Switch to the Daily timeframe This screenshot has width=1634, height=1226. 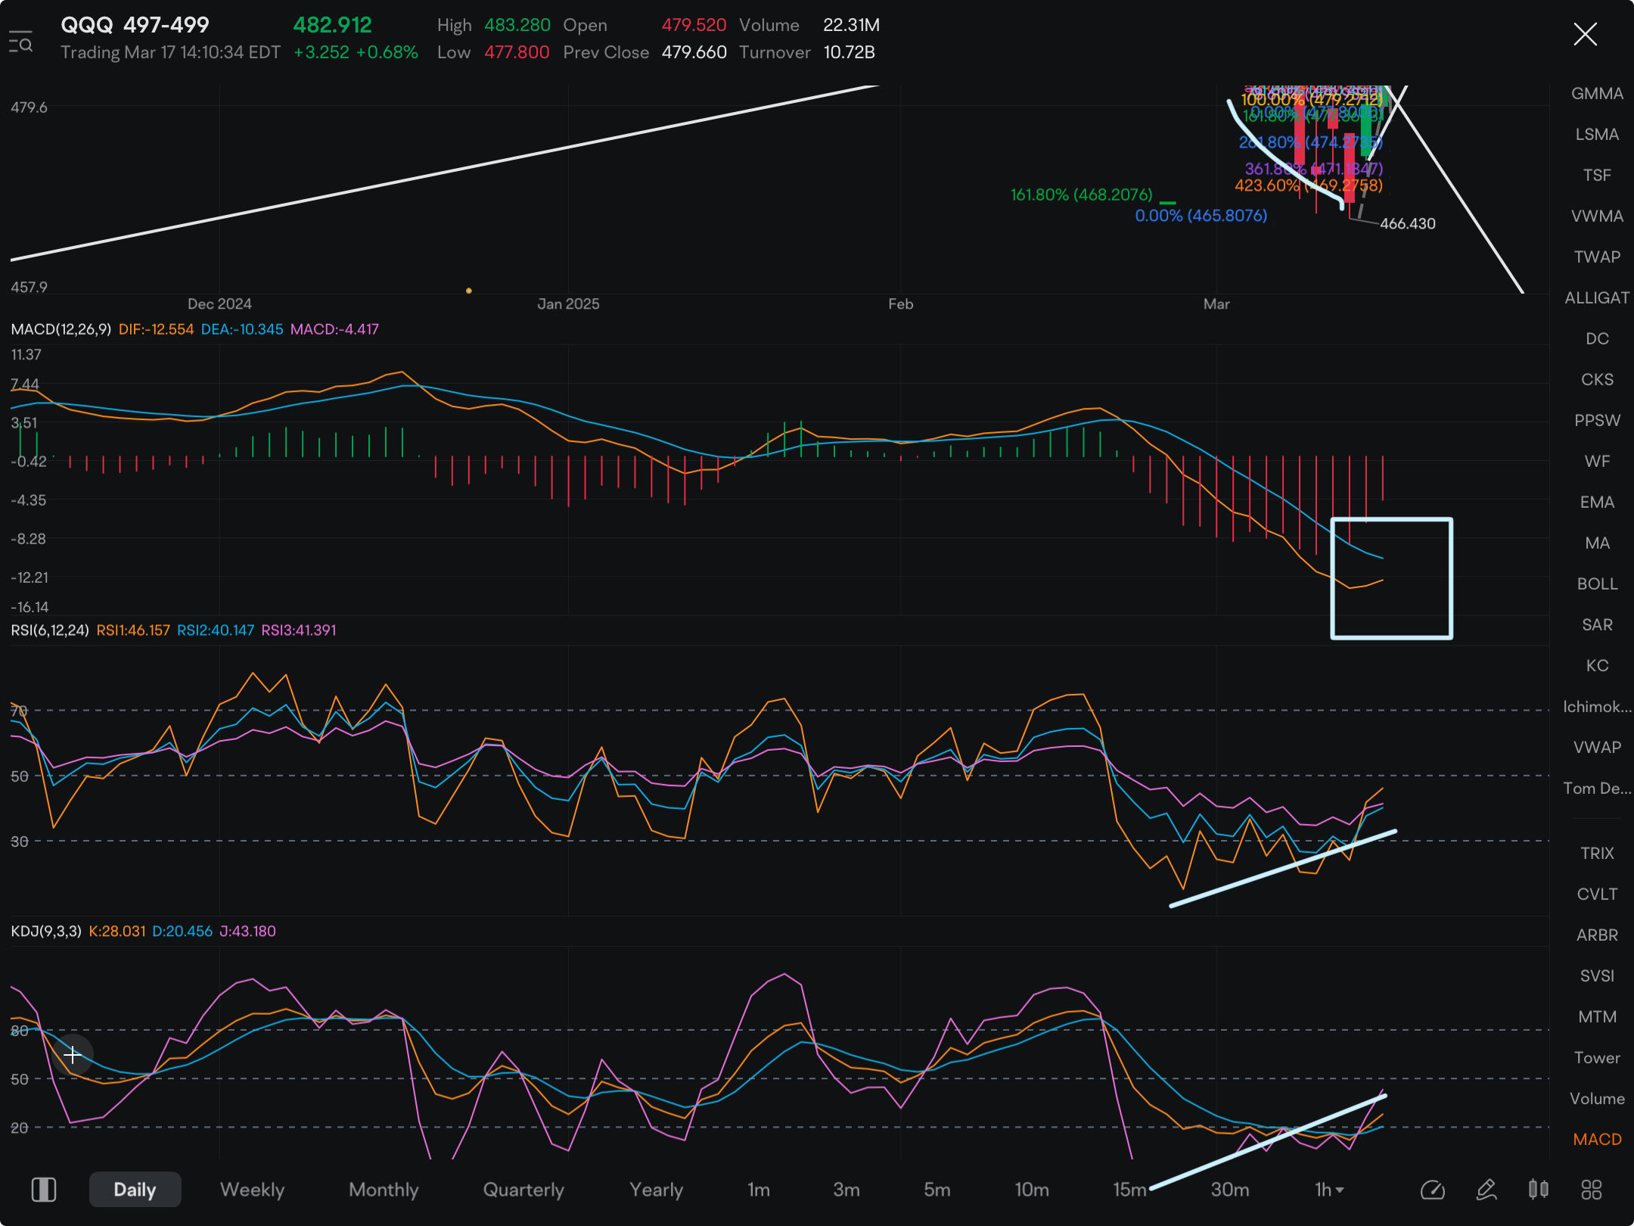click(x=135, y=1190)
